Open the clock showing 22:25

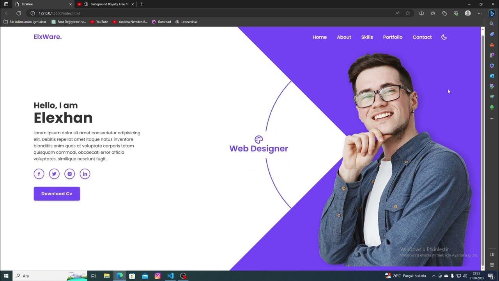point(476,276)
